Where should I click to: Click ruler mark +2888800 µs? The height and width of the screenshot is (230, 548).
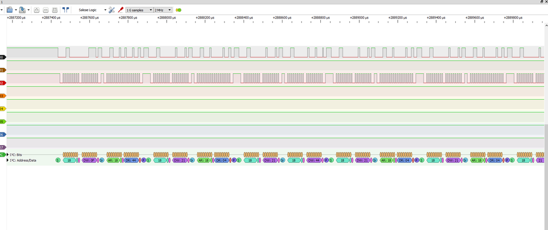coord(320,18)
